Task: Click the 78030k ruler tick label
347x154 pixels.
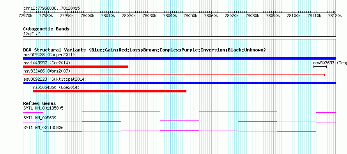Action: (149, 16)
